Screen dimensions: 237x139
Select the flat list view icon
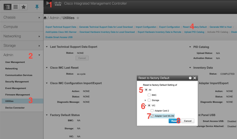15,7
